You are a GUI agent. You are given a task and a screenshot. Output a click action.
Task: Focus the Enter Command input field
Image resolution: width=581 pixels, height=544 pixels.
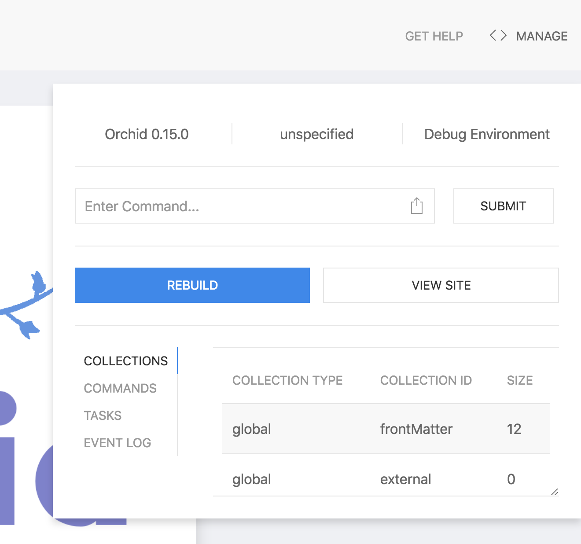pyautogui.click(x=255, y=206)
